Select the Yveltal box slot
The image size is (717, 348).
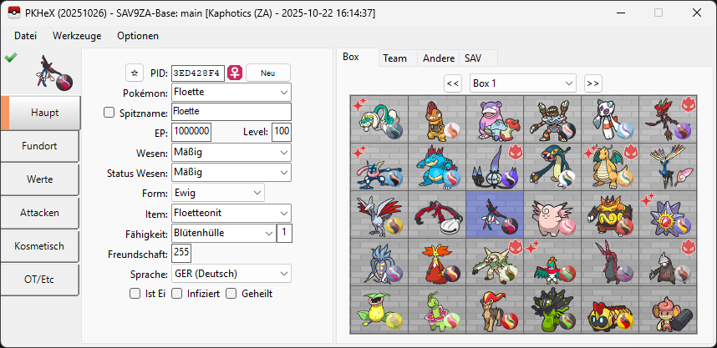coord(437,214)
